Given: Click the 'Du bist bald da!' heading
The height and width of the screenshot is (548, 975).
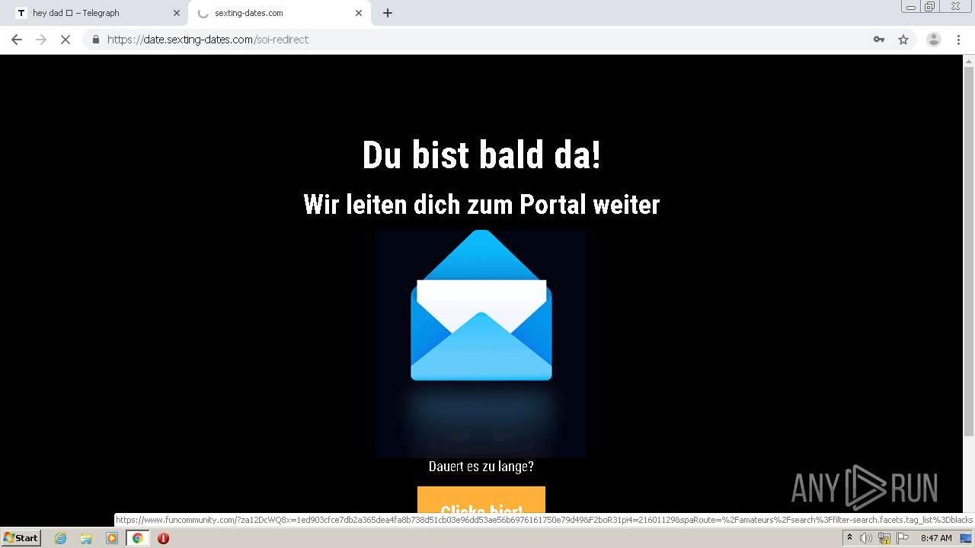Looking at the screenshot, I should (x=481, y=155).
